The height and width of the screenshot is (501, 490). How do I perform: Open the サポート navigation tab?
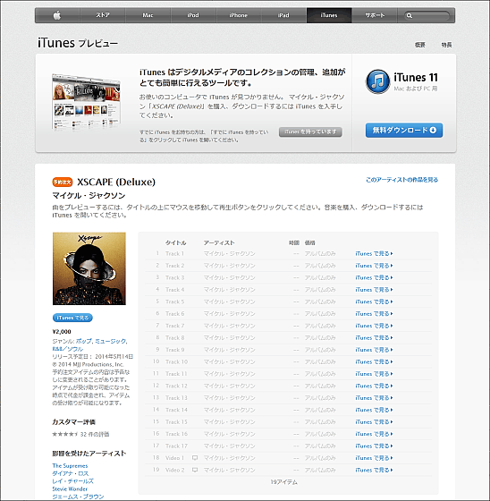375,15
